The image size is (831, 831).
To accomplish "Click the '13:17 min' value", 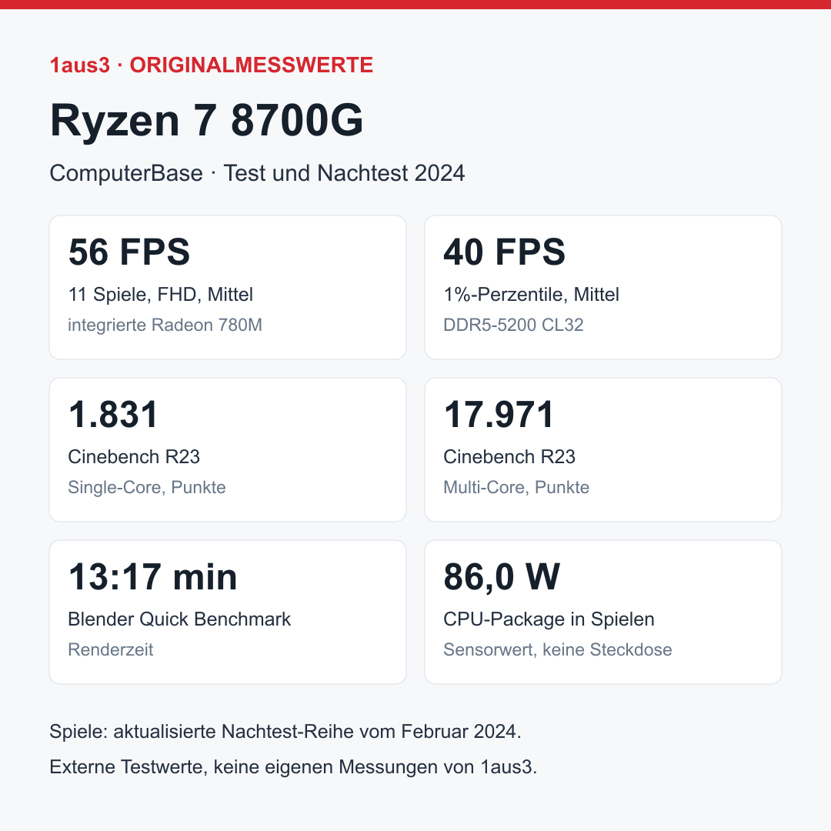I will [152, 576].
